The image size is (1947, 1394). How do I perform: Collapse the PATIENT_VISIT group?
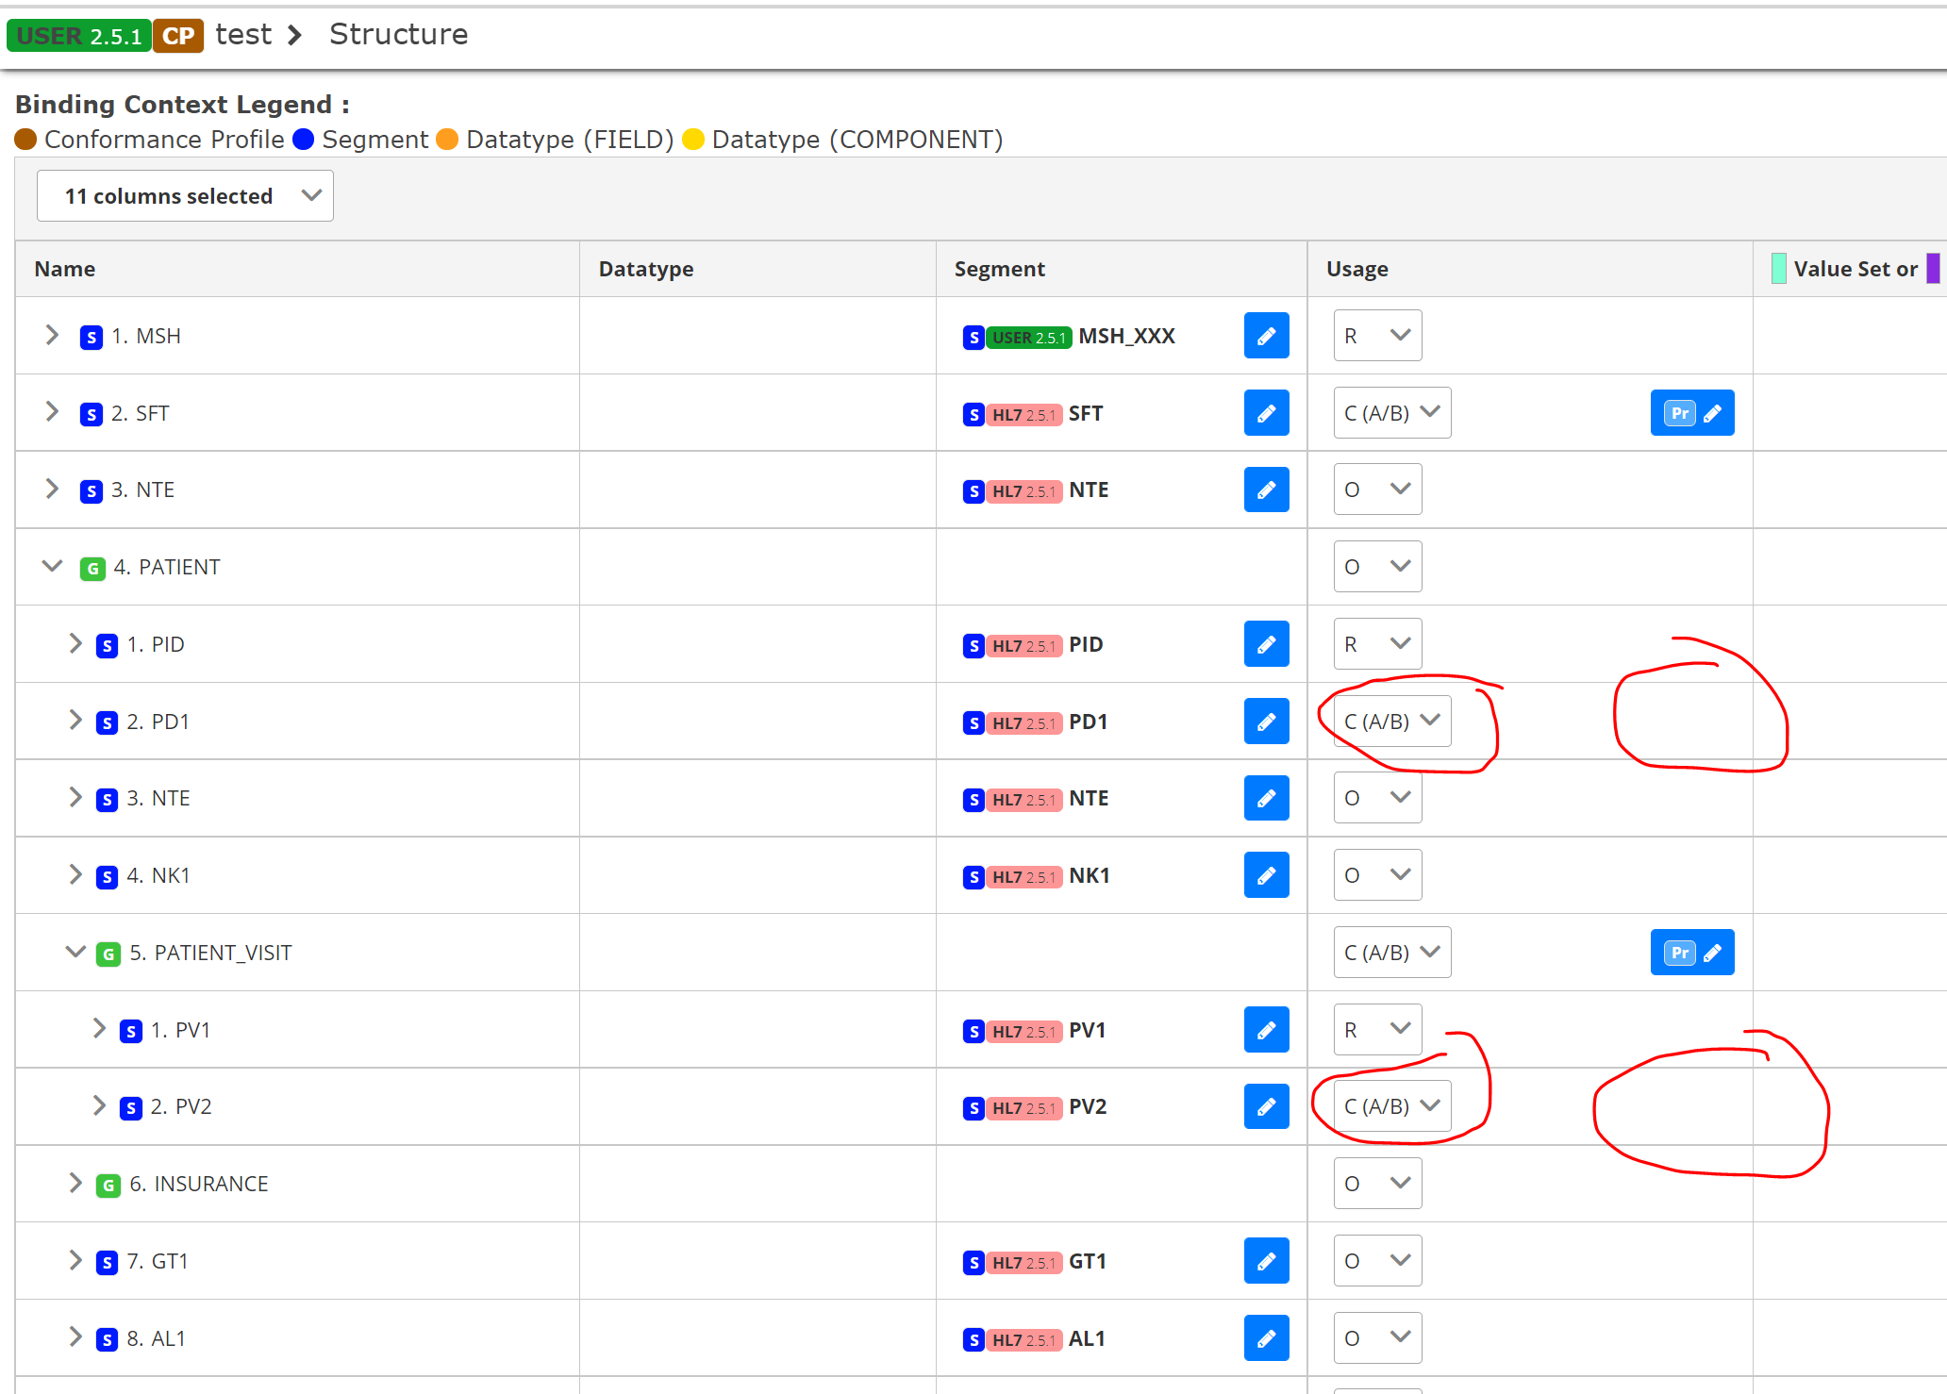(75, 953)
